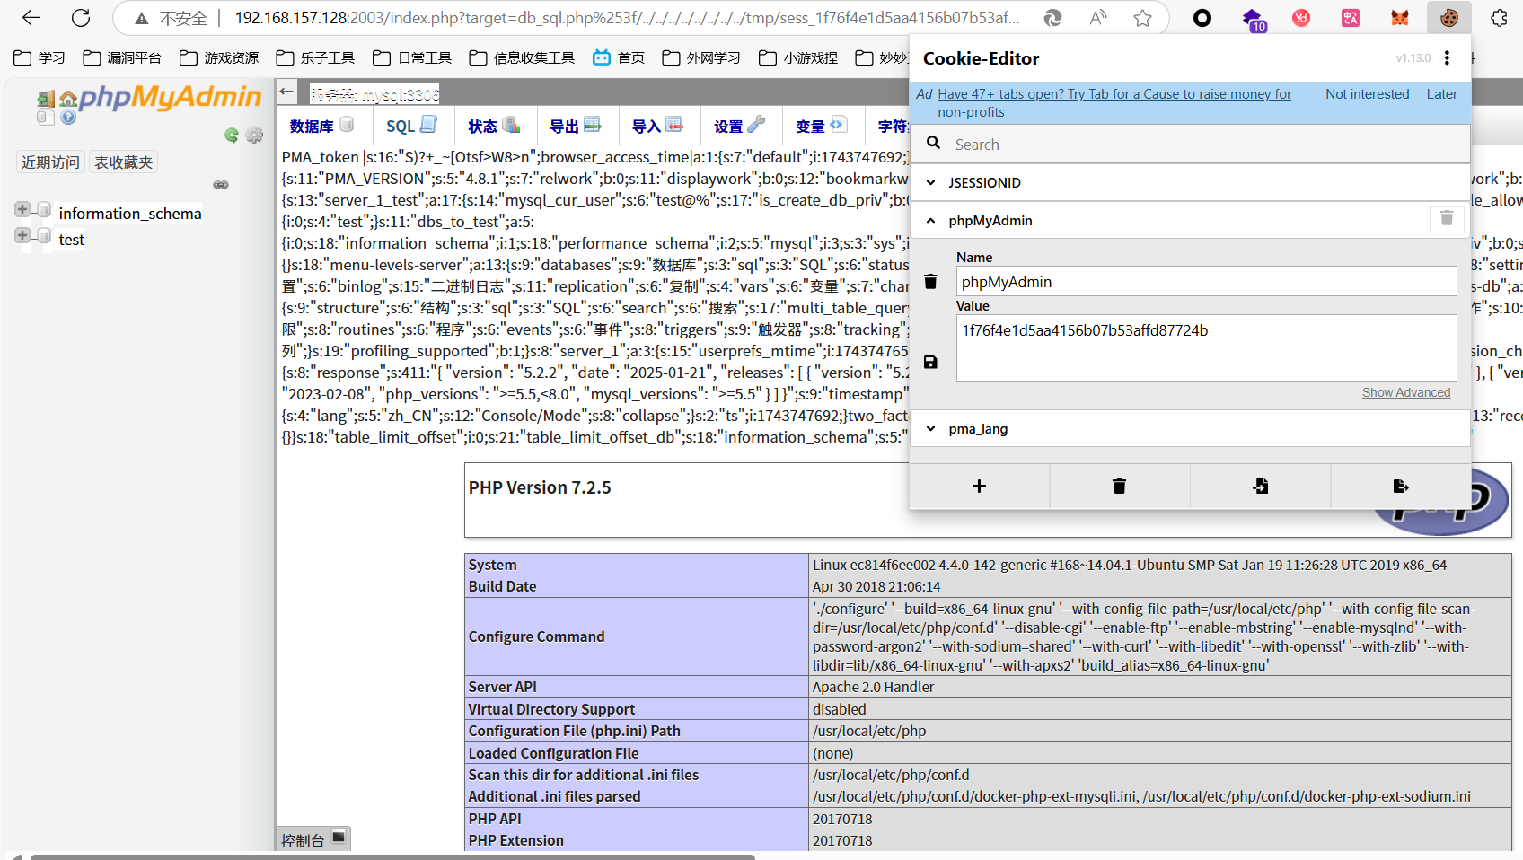Click the export cookies icon

coord(1400,486)
